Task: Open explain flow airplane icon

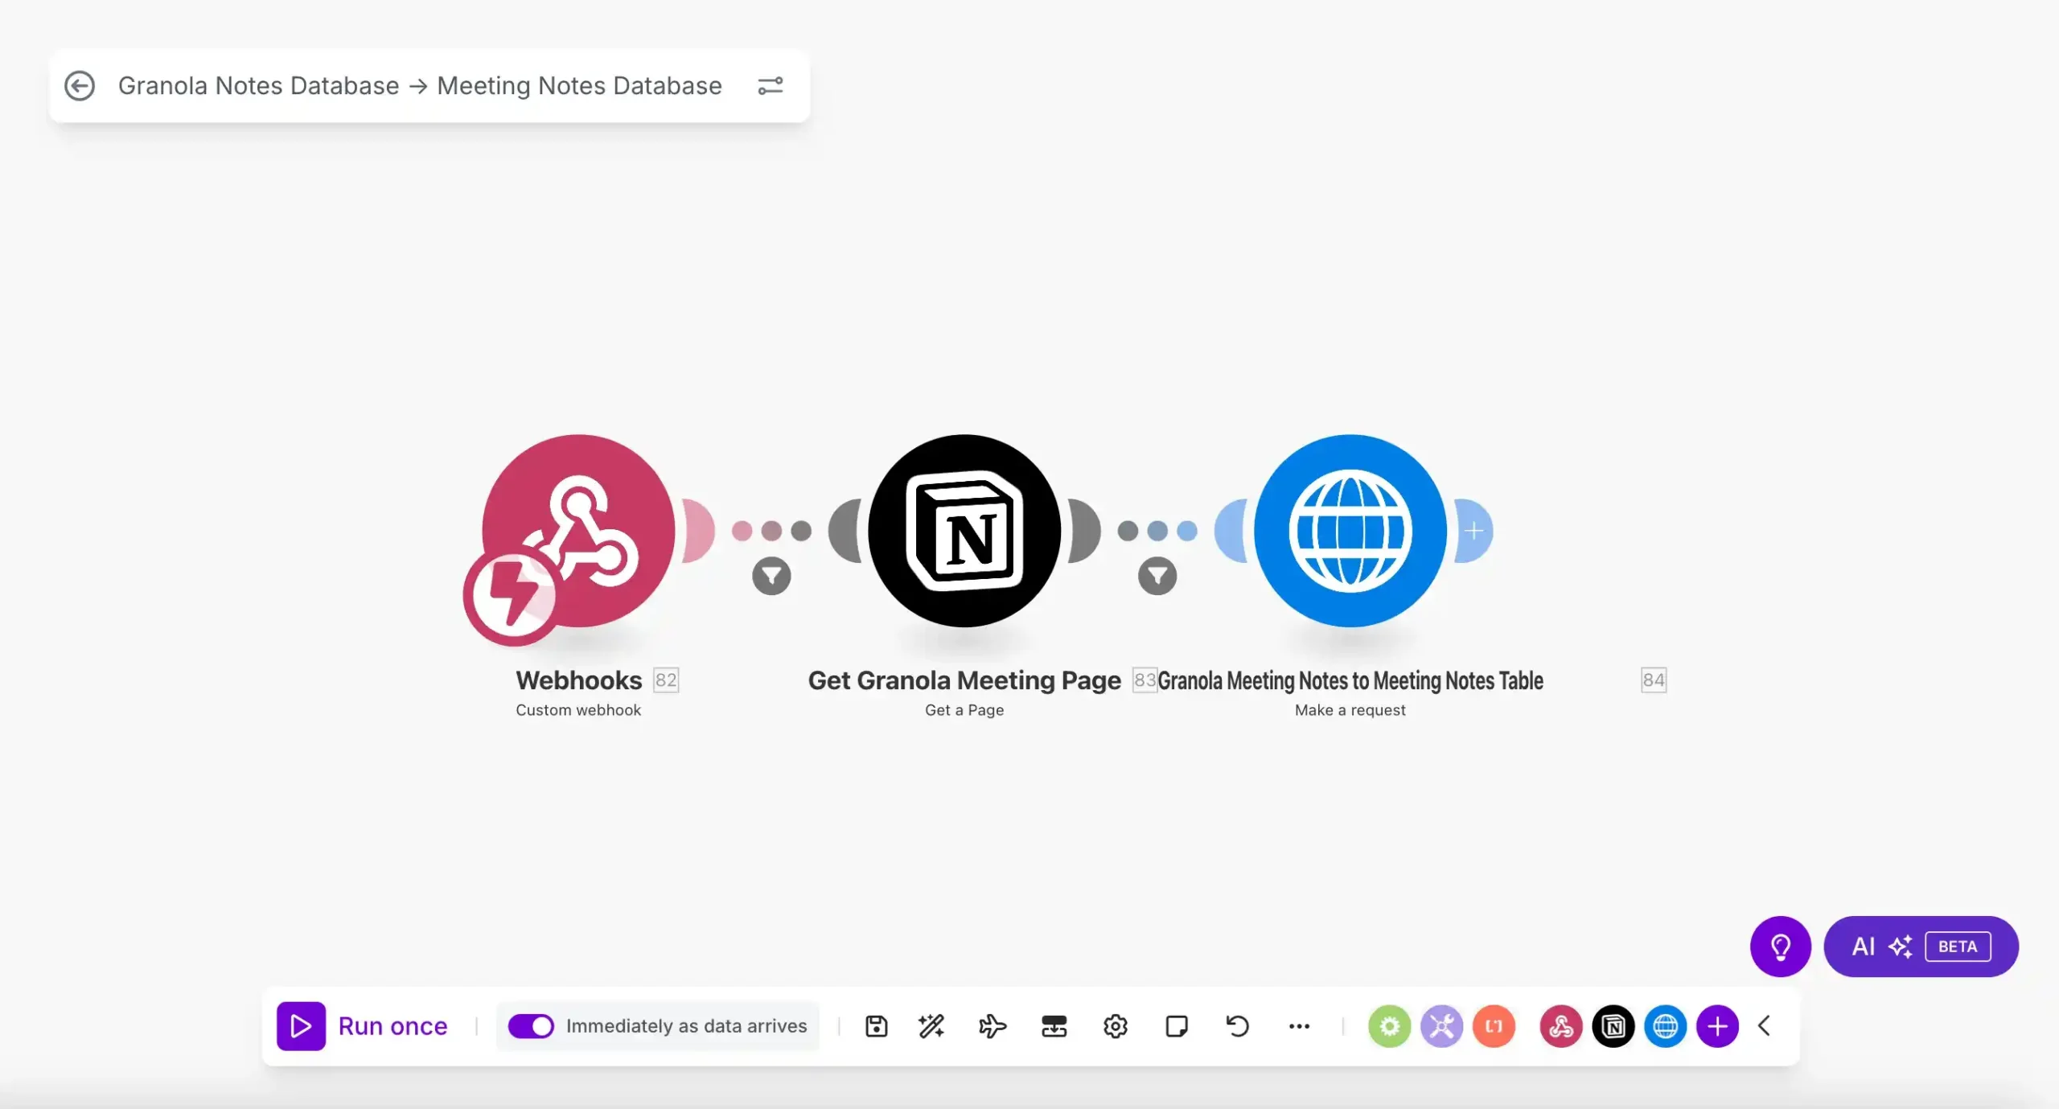Action: pyautogui.click(x=993, y=1026)
